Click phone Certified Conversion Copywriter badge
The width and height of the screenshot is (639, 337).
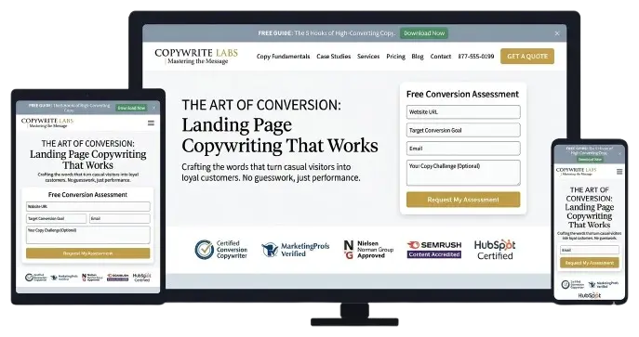click(572, 284)
